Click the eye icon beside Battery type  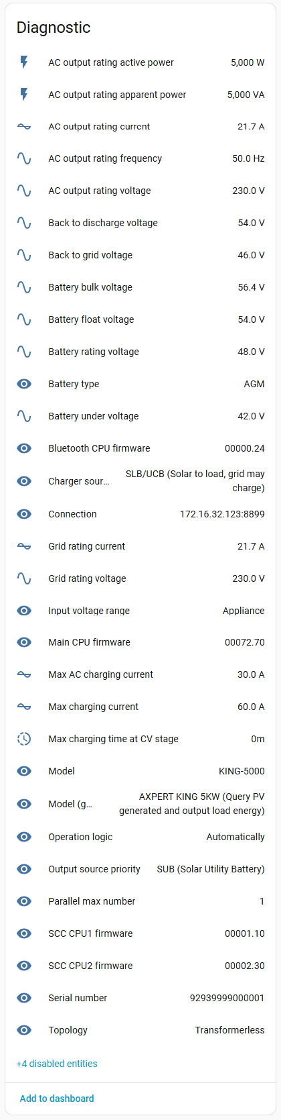tap(24, 384)
